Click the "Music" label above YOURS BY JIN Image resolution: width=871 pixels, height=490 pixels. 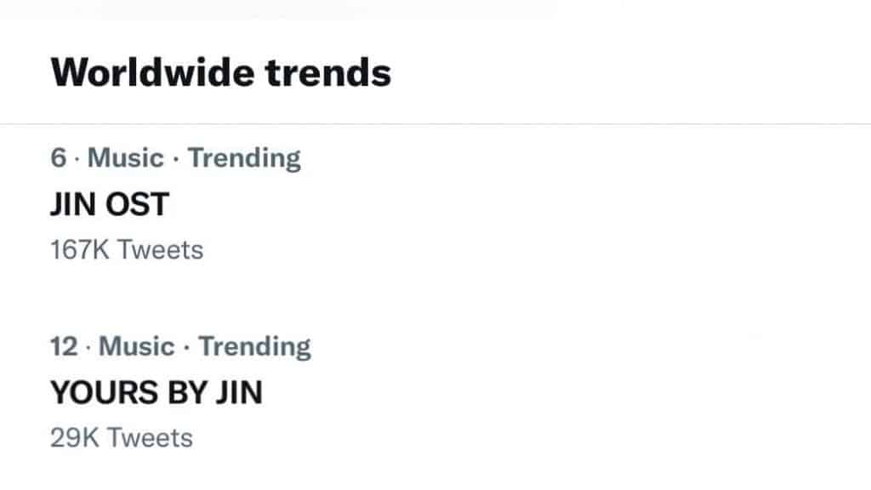[x=136, y=346]
